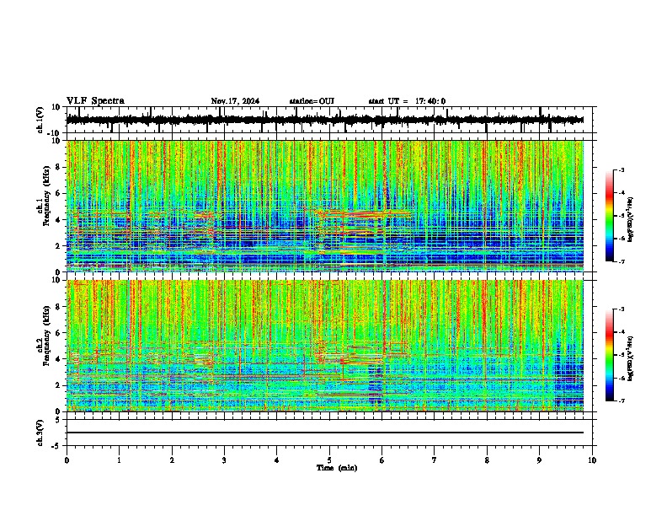Click the ch.1 colorbar "log(PSD)" label
Viewport: 667px width, 516px height.
(x=631, y=219)
